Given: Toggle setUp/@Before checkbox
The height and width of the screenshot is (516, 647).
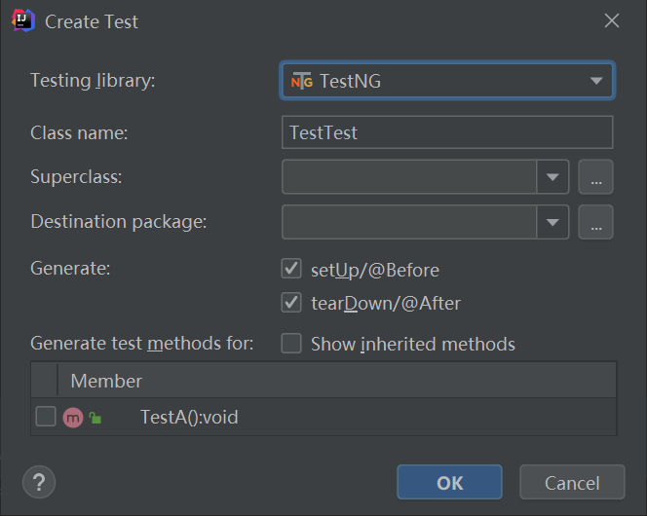Looking at the screenshot, I should (x=291, y=269).
